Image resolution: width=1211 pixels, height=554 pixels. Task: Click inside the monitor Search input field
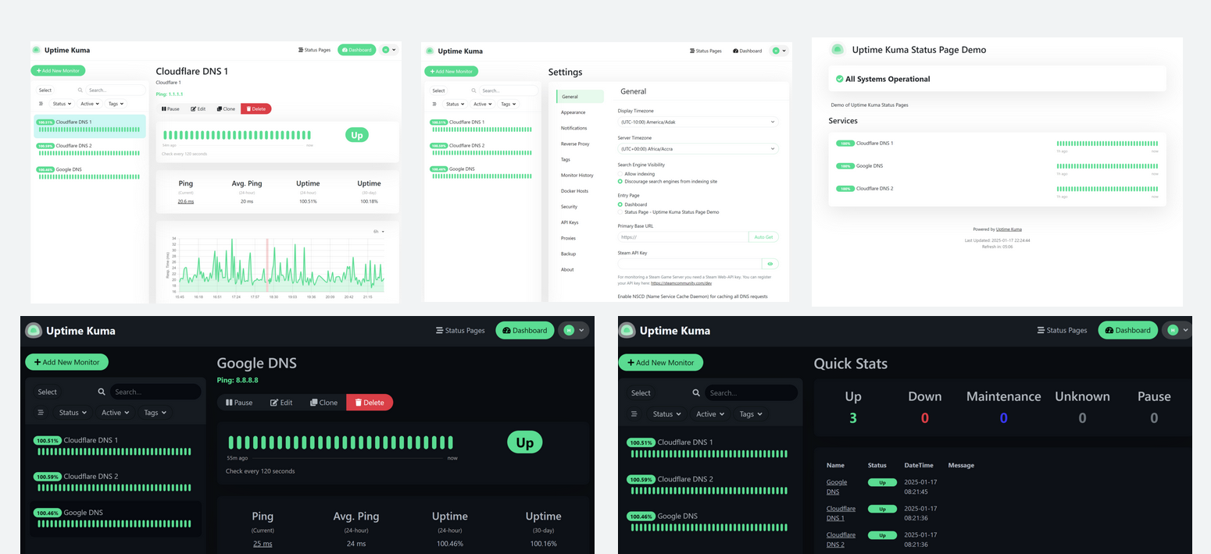point(156,391)
